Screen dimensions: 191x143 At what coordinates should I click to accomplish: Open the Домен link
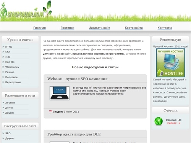(x=9, y=108)
